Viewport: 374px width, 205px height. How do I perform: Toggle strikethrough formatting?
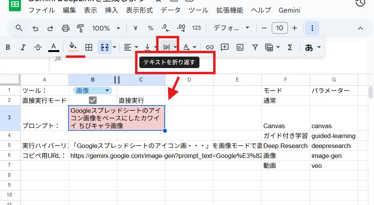38,47
